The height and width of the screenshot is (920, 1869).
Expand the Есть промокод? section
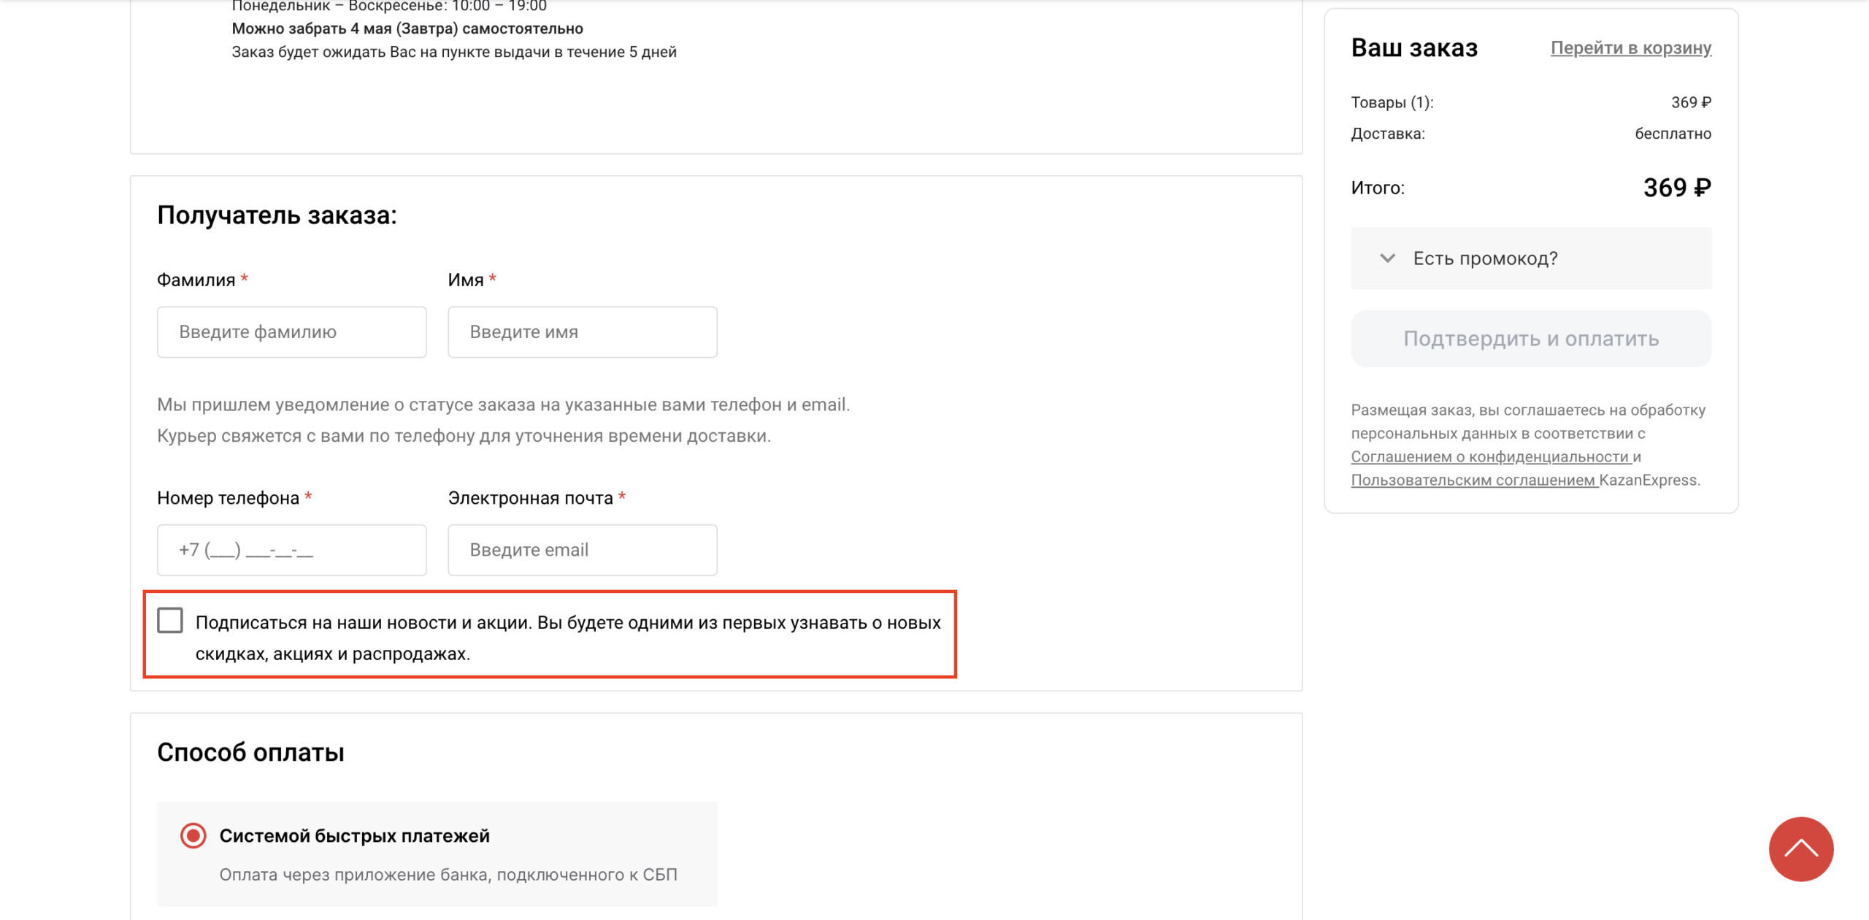[x=1485, y=258]
